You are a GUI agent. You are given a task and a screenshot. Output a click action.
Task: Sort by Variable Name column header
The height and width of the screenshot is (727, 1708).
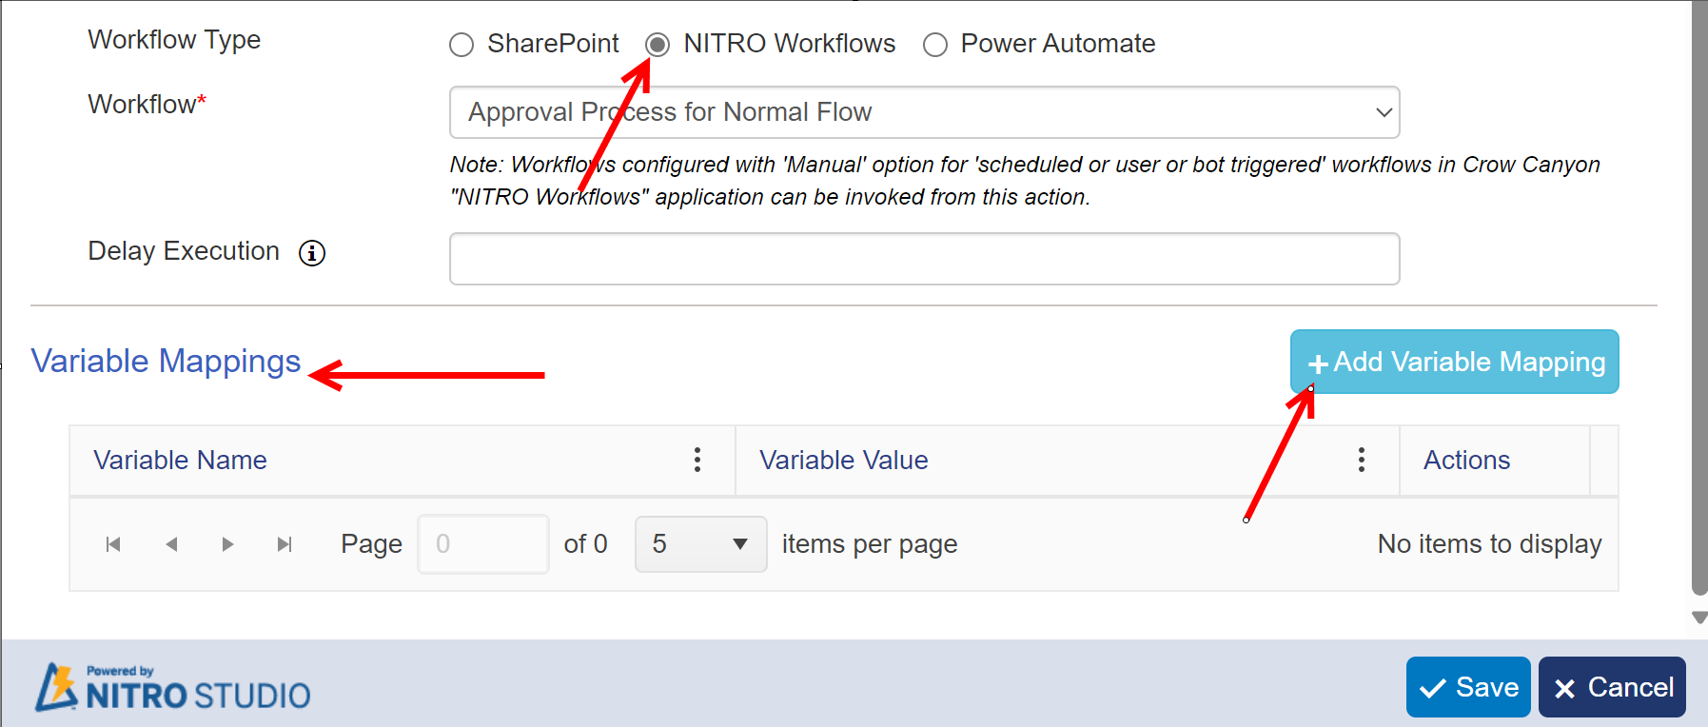180,461
